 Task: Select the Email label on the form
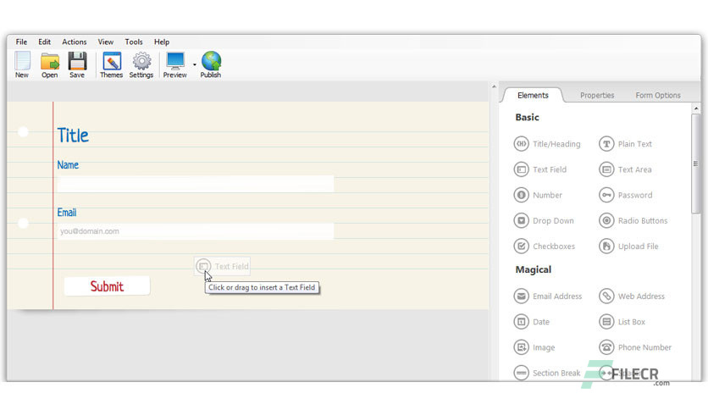(x=67, y=213)
